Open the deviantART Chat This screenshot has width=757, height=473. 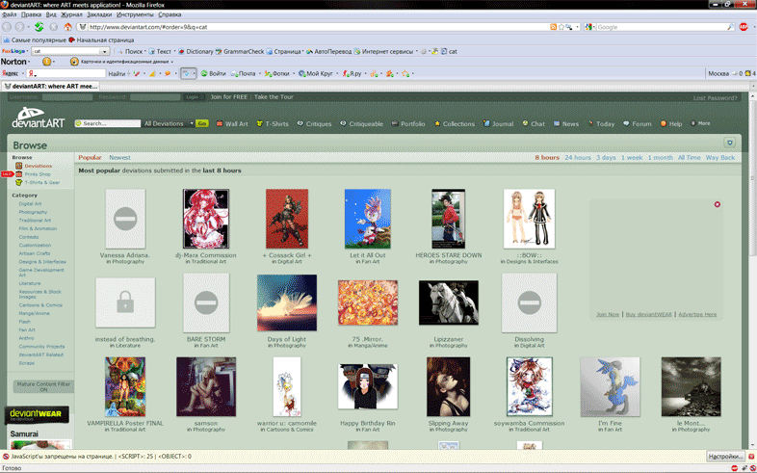[x=535, y=124]
